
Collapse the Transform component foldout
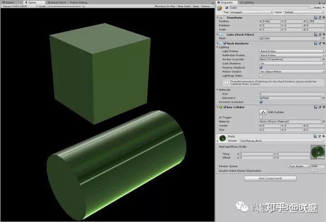pos(217,18)
